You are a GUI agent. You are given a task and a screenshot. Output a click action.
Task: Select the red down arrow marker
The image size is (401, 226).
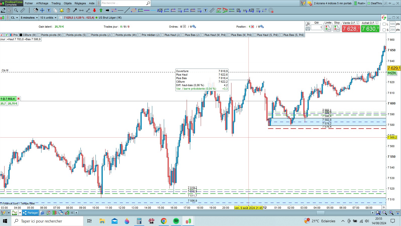coord(94,10)
